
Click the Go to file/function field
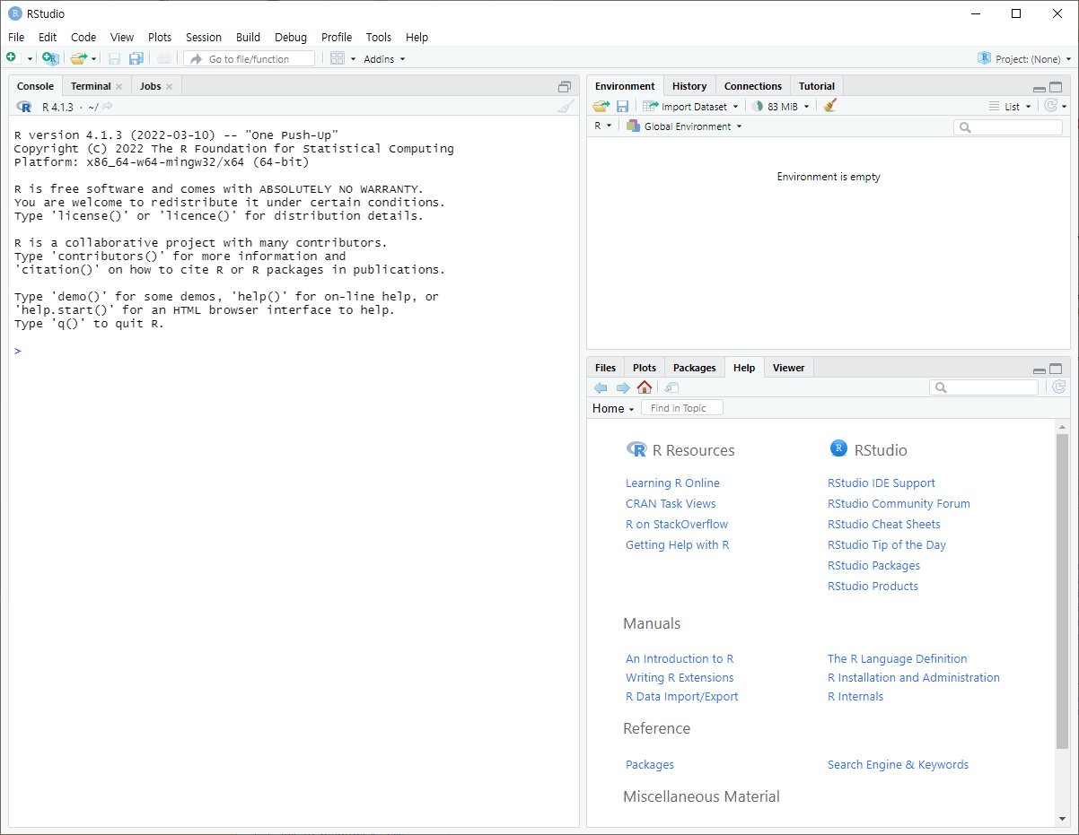(250, 58)
